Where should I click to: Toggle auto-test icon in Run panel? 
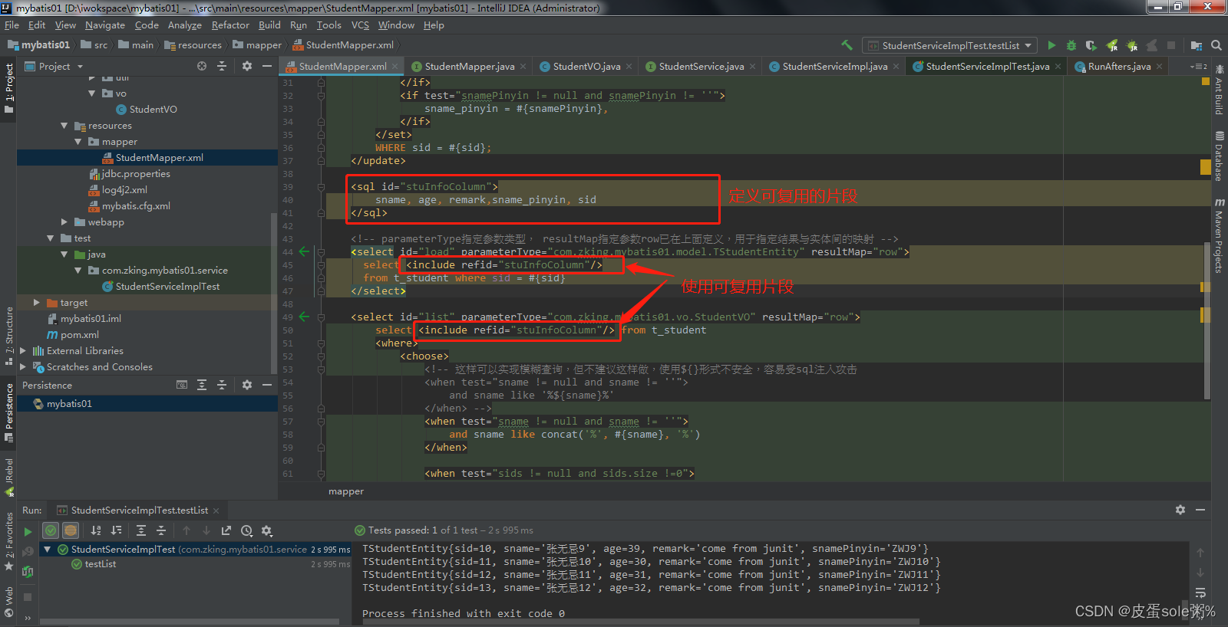click(x=28, y=571)
